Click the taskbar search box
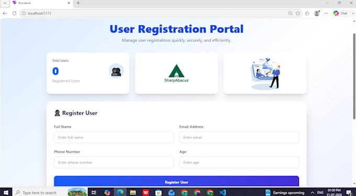The height and width of the screenshot is (196, 356). (50, 192)
